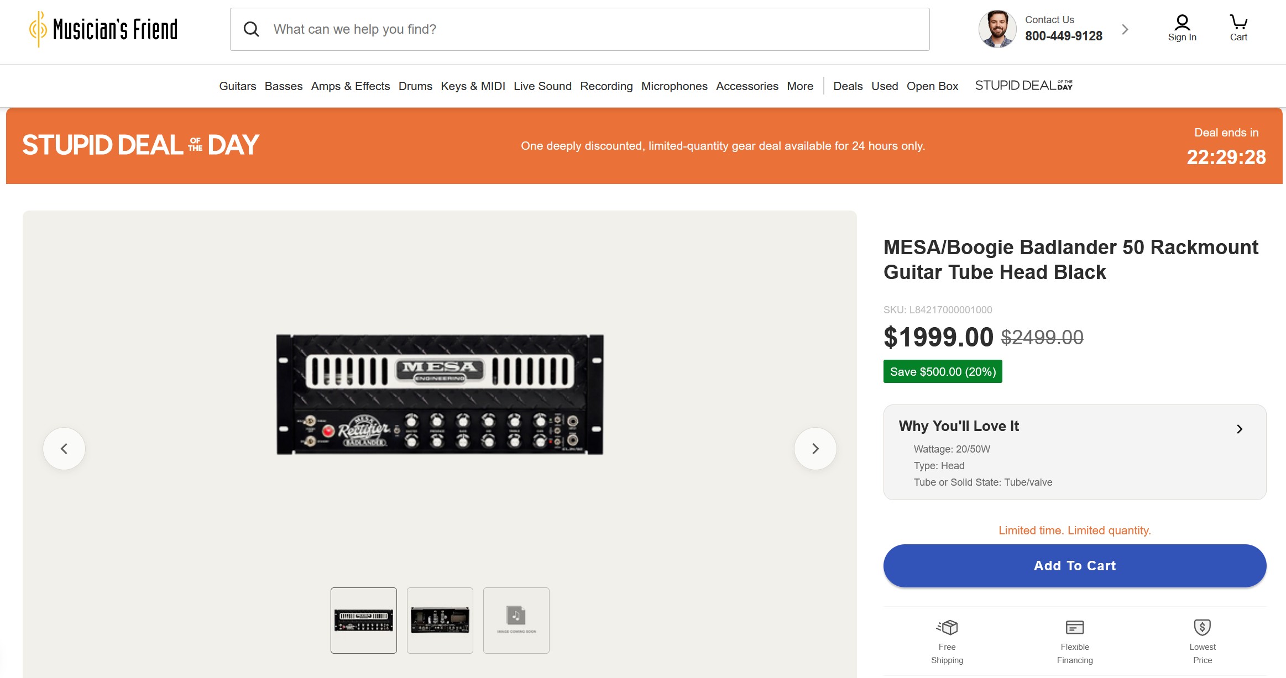
Task: Click the Musician's Friend logo
Action: (103, 29)
